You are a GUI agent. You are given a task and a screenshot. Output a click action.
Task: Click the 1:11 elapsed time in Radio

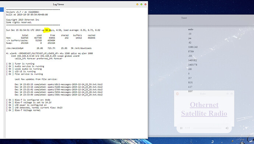click(188, 128)
